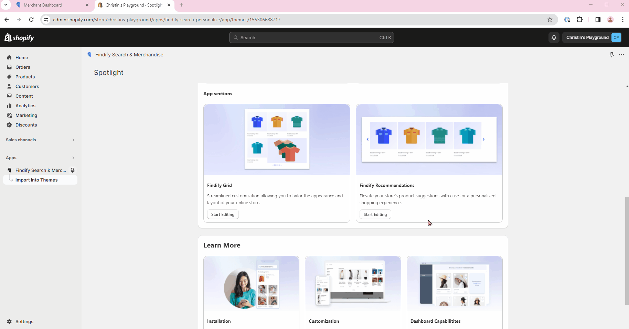
Task: Toggle the browser side panel
Action: (x=598, y=20)
